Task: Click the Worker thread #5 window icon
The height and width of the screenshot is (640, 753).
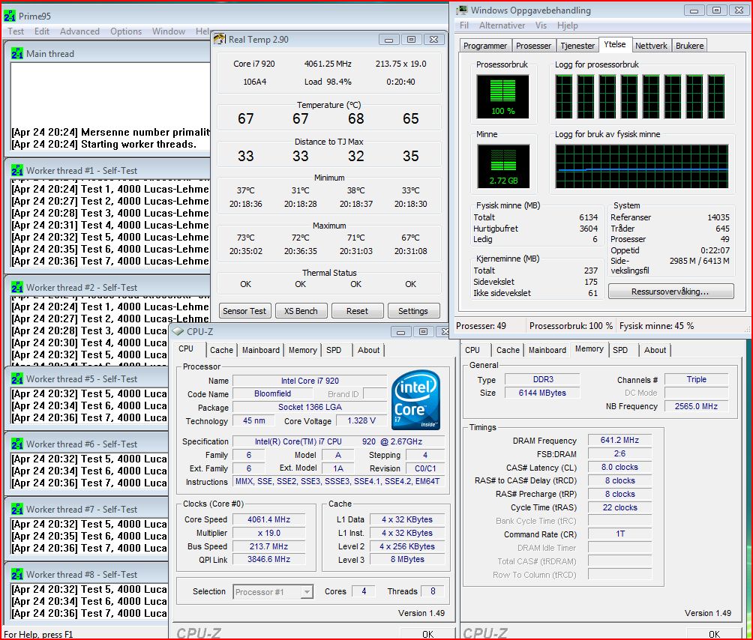Action: click(16, 379)
